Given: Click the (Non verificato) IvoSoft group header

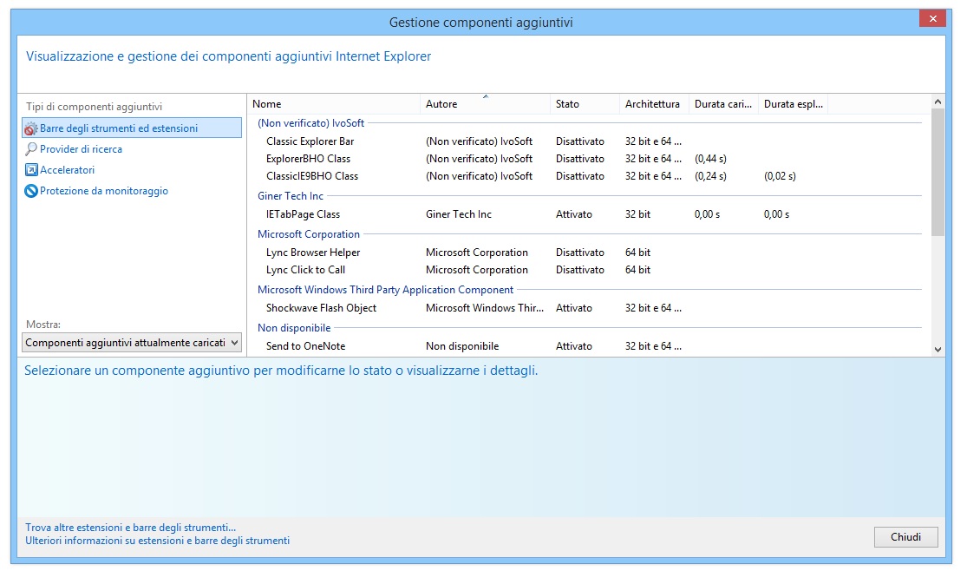Looking at the screenshot, I should pyautogui.click(x=310, y=123).
